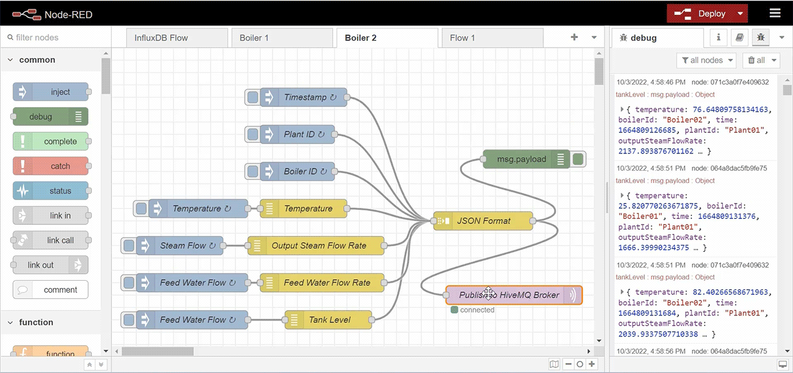Select the Timestamp inject node
The height and width of the screenshot is (373, 793).
click(304, 97)
